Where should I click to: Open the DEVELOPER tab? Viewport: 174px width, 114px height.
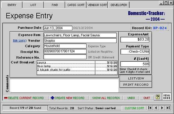tap(119, 5)
